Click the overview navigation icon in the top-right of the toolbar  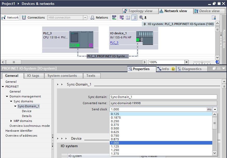[x=214, y=18]
